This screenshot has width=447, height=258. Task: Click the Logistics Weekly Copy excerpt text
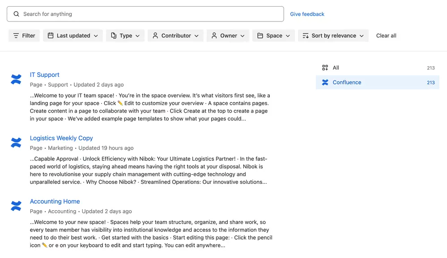click(149, 170)
